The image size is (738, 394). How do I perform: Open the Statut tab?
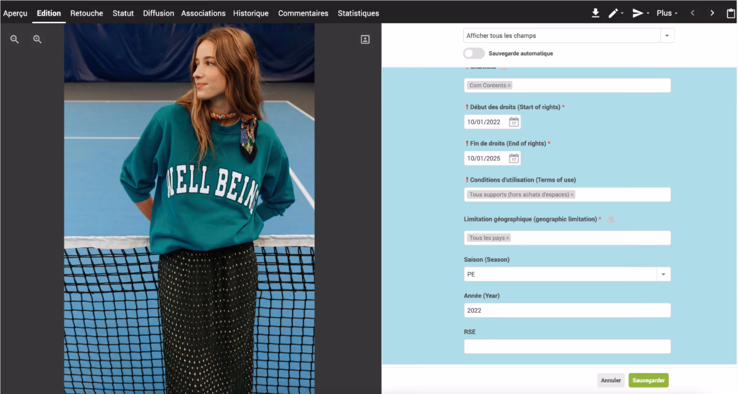123,13
